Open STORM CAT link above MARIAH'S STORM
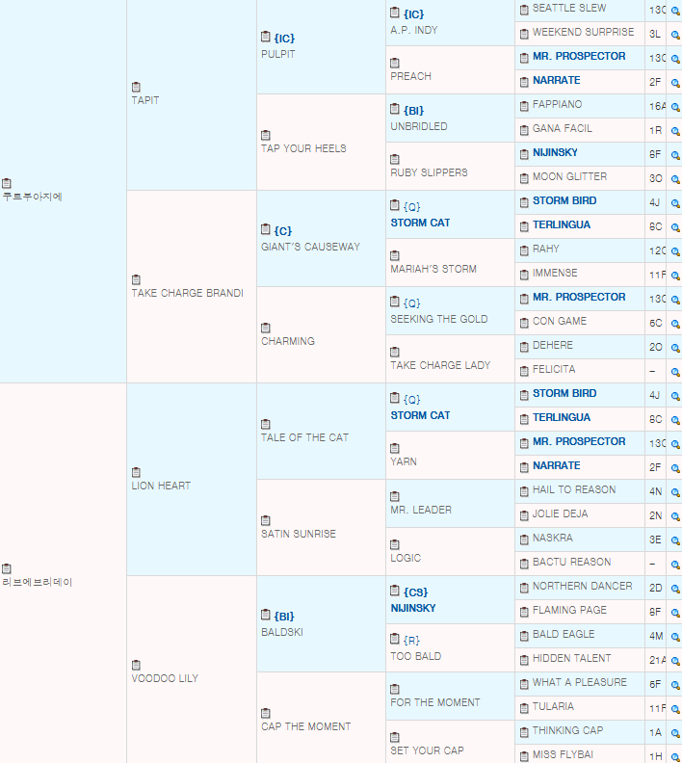The height and width of the screenshot is (763, 682). click(x=420, y=223)
